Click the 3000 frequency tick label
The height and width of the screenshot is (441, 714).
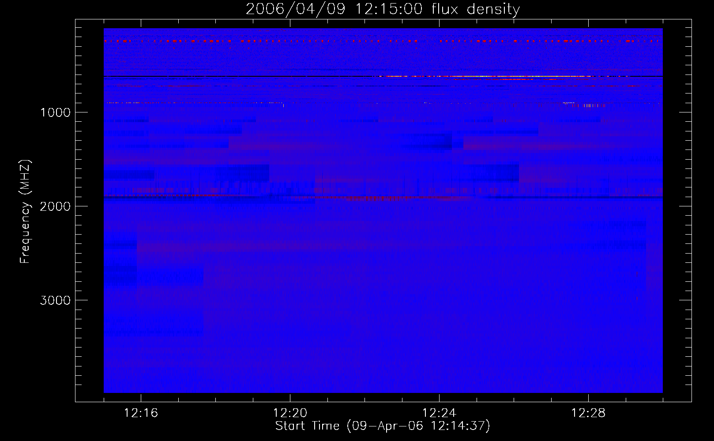click(55, 300)
